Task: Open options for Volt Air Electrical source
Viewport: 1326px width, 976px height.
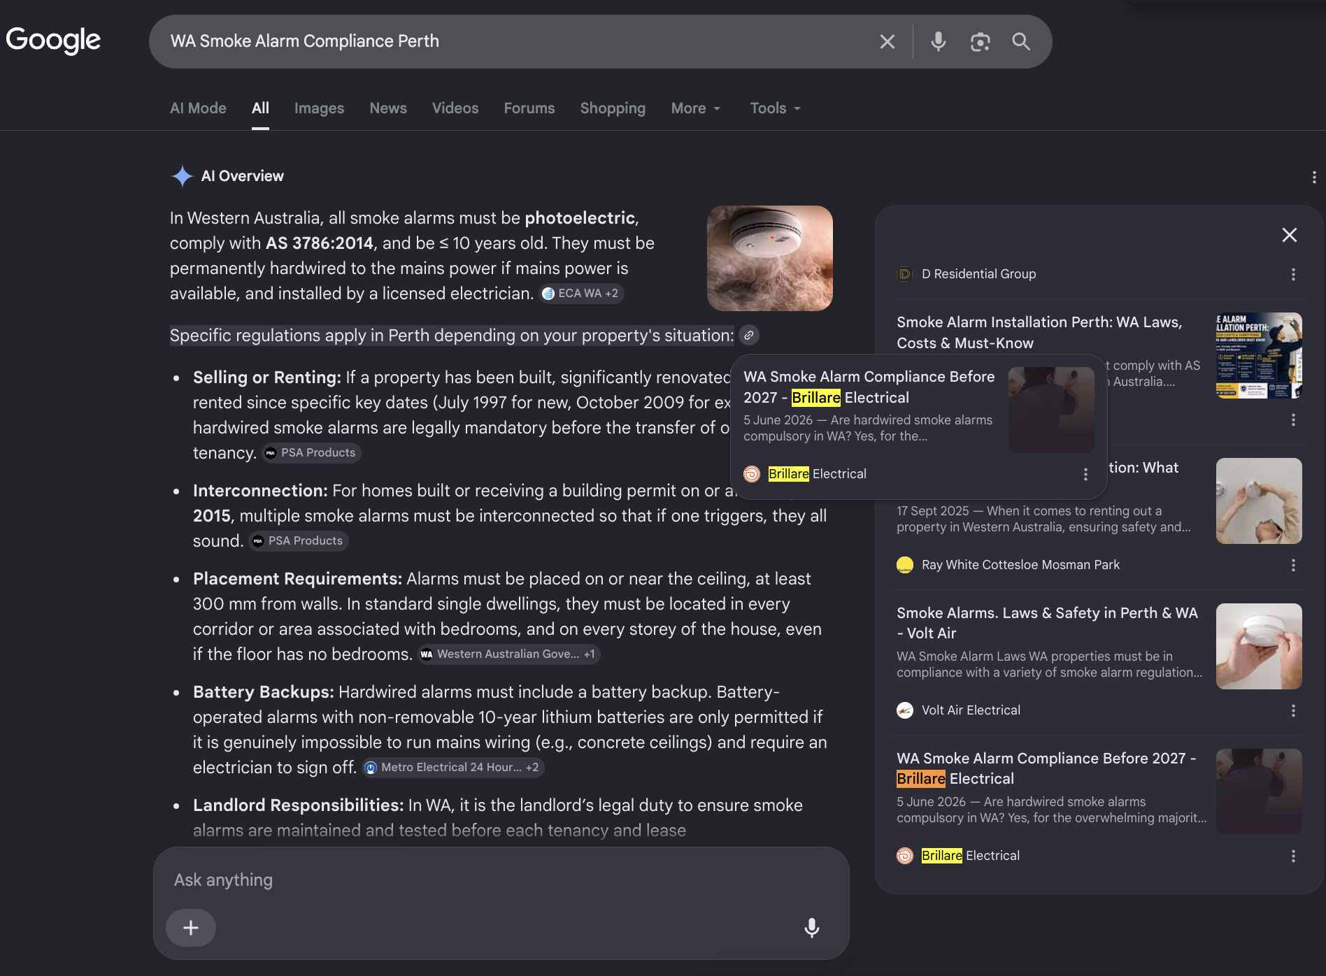Action: (x=1293, y=710)
